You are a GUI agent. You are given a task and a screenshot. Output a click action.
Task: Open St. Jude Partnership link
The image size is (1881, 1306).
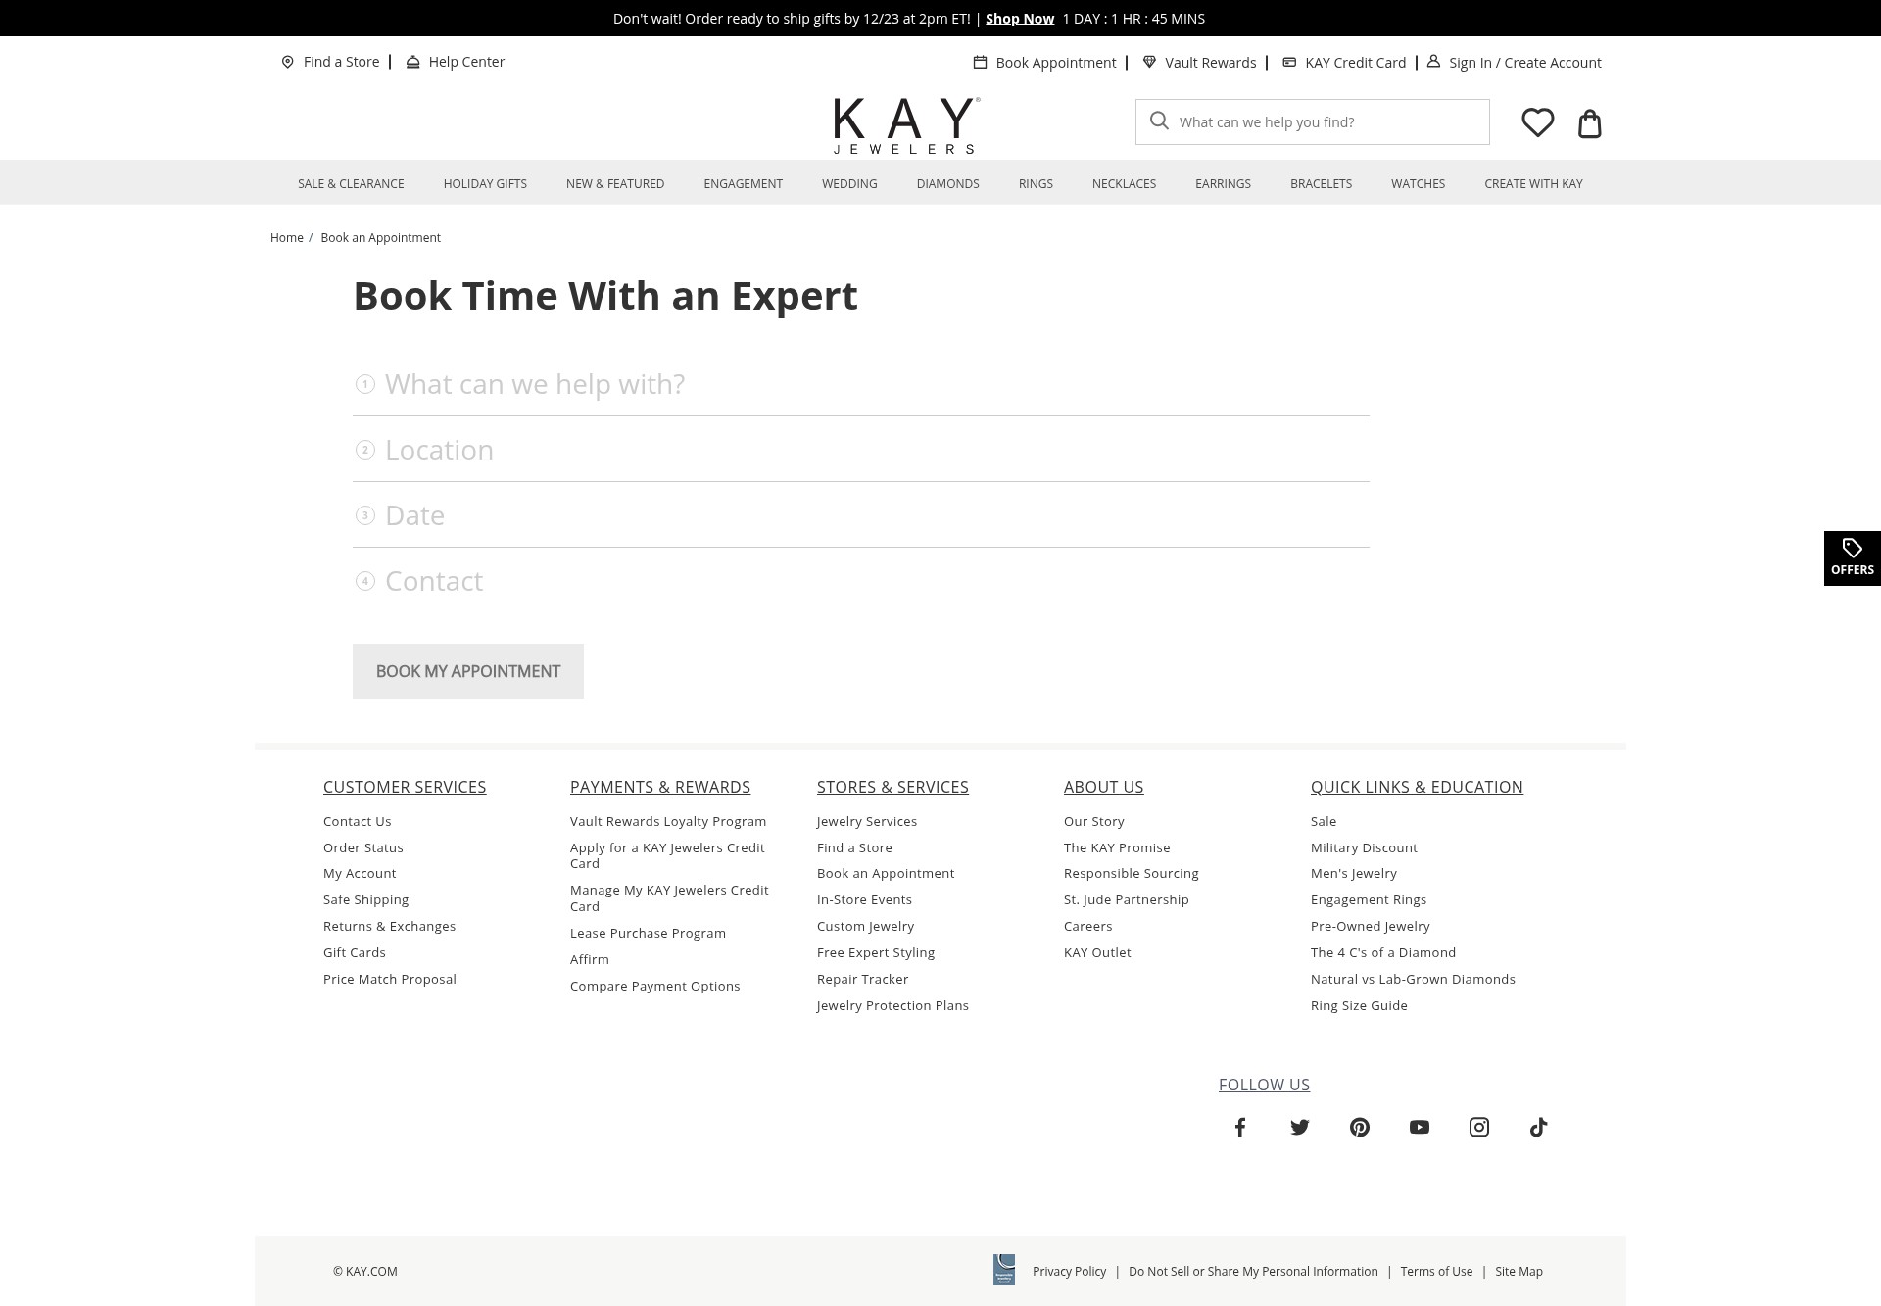coord(1127,899)
